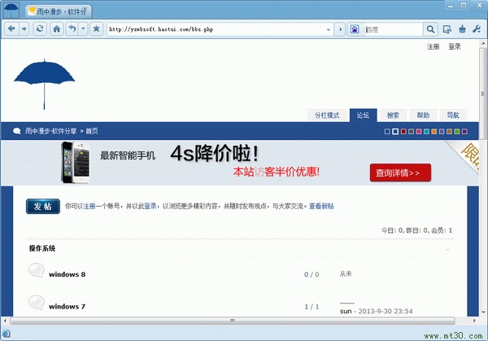488x341 pixels.
Task: Click the browser forward arrow button
Action: [x=24, y=29]
